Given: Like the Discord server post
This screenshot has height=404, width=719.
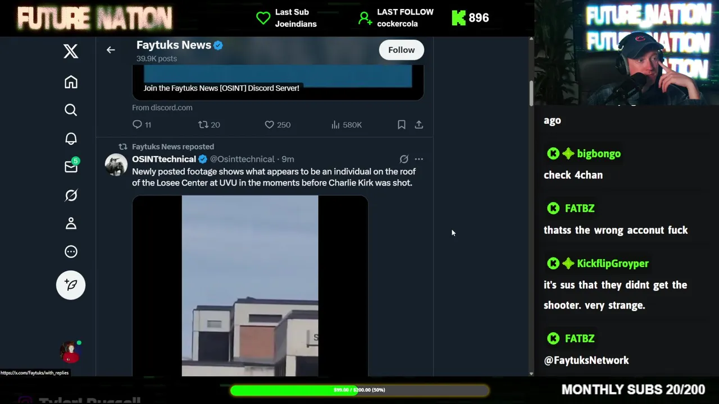Looking at the screenshot, I should click(277, 125).
